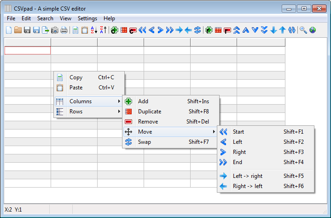Click the camera screenshot toolbar icon
Viewport: 331px width, 218px height.
click(55, 30)
